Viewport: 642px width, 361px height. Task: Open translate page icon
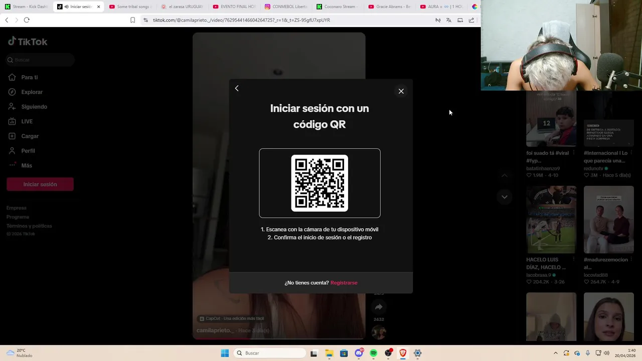click(x=448, y=20)
